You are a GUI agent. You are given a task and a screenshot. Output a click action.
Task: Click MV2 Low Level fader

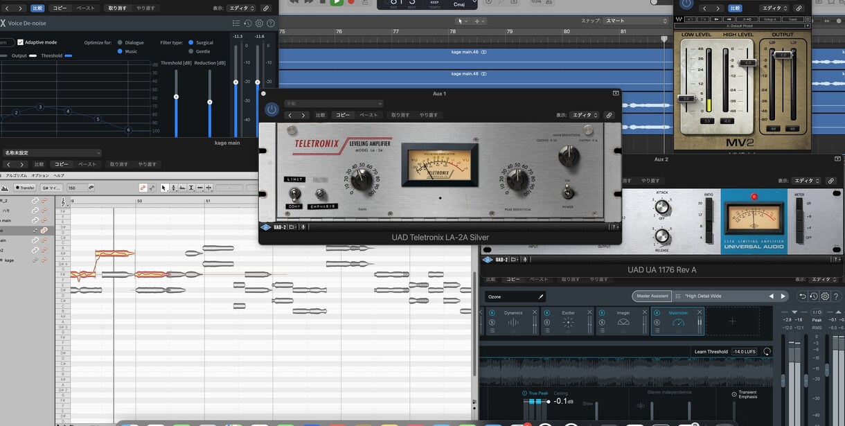tap(686, 98)
